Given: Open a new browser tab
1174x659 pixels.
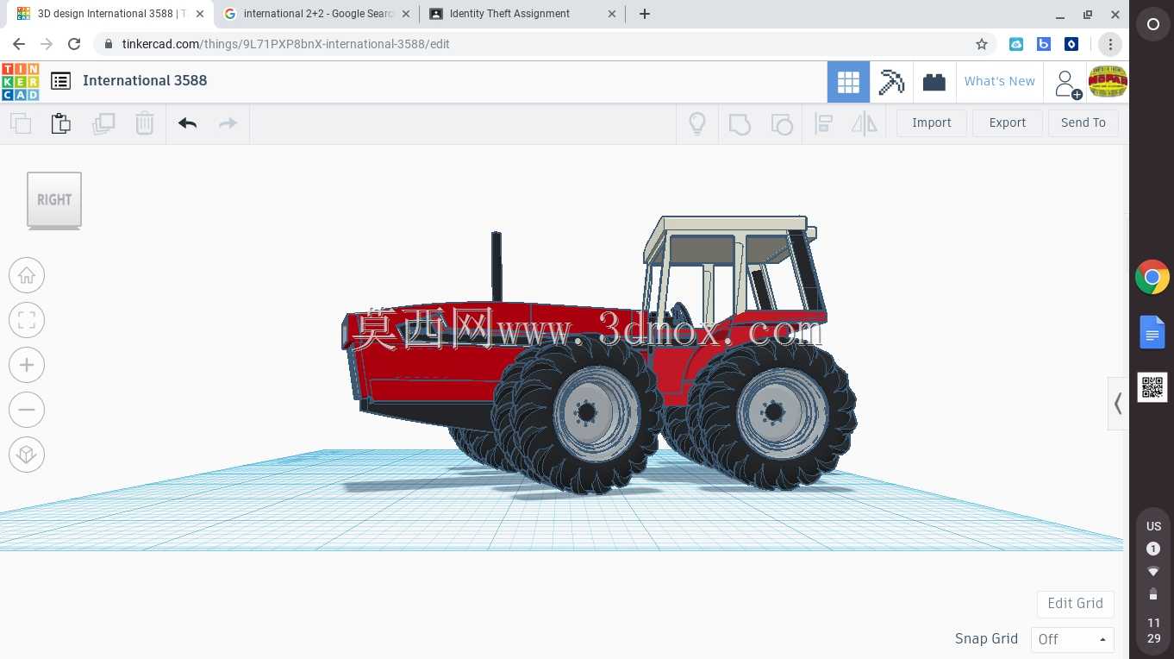Looking at the screenshot, I should click(x=645, y=14).
